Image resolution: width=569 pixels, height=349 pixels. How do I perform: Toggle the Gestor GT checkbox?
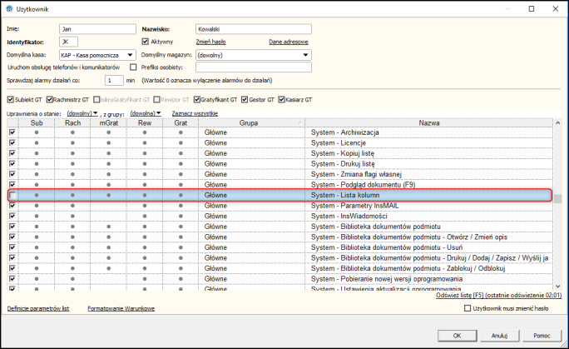245,99
